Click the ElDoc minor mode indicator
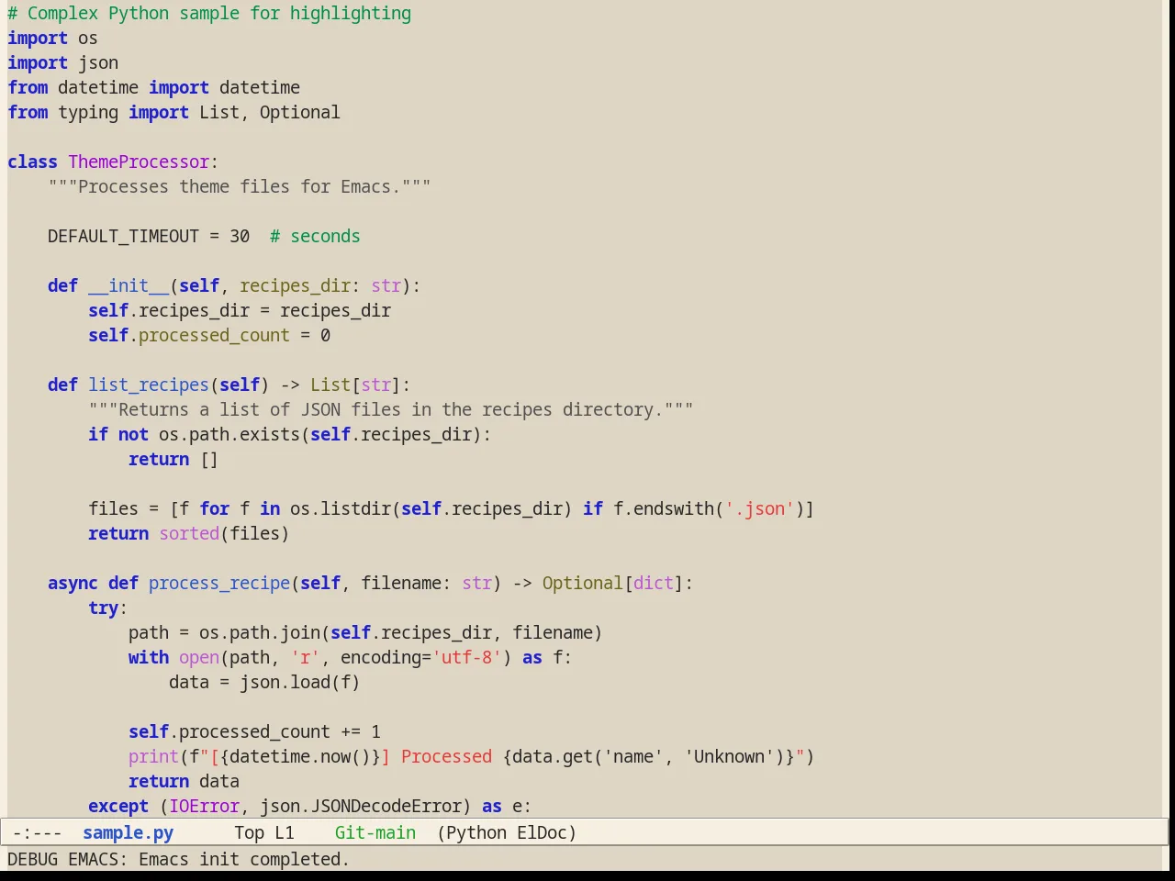 [542, 832]
